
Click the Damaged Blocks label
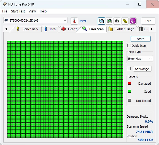tap(138, 116)
